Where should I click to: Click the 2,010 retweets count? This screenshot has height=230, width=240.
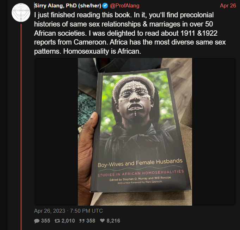(x=68, y=221)
